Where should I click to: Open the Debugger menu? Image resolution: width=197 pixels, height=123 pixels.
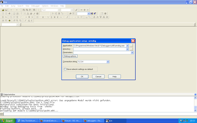pyautogui.click(x=35, y=6)
